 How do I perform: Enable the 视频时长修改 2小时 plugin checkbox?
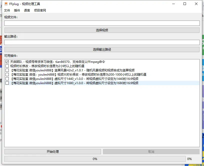[x=7, y=66]
